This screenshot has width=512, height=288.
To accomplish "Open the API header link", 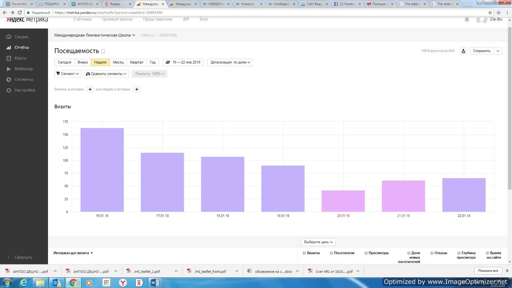I will 186,19.
